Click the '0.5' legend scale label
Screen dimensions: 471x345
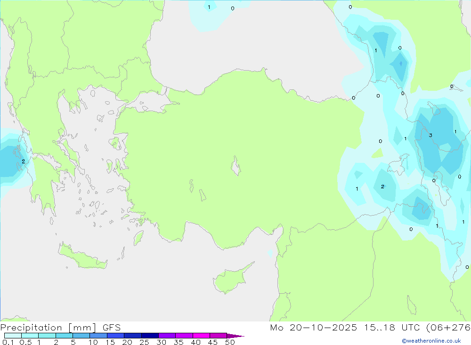click(25, 342)
